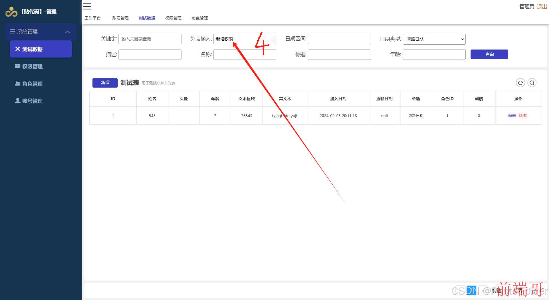The width and height of the screenshot is (549, 300).
Task: Click the 查询 button
Action: point(489,54)
